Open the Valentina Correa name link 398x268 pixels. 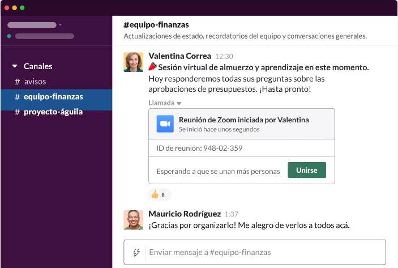179,56
